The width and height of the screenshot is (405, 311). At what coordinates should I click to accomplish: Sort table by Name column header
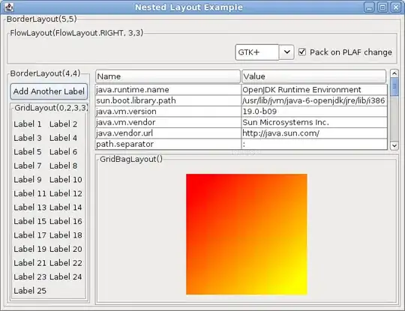[x=168, y=76]
